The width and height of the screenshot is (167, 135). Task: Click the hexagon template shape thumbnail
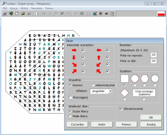click(145, 79)
